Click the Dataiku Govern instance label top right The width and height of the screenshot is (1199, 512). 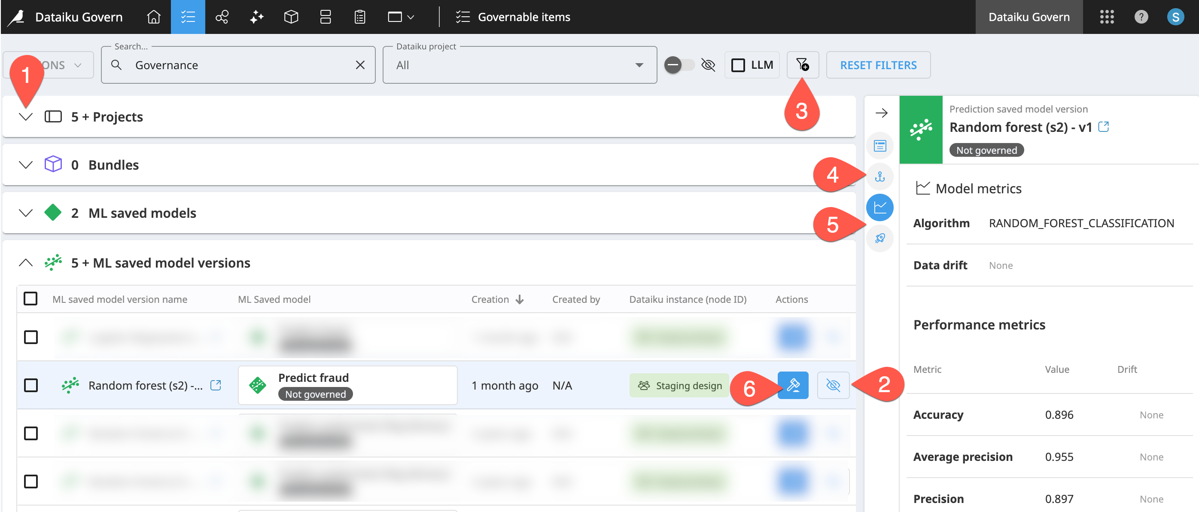click(x=1029, y=17)
